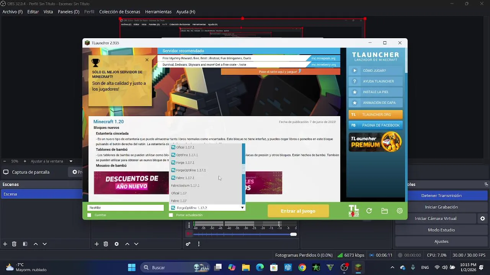Open audio track three-dots options menu
The image size is (490, 275).
(189, 225)
